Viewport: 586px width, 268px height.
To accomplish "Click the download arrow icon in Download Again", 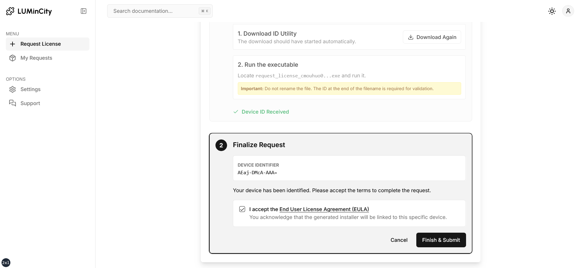I will click(411, 37).
